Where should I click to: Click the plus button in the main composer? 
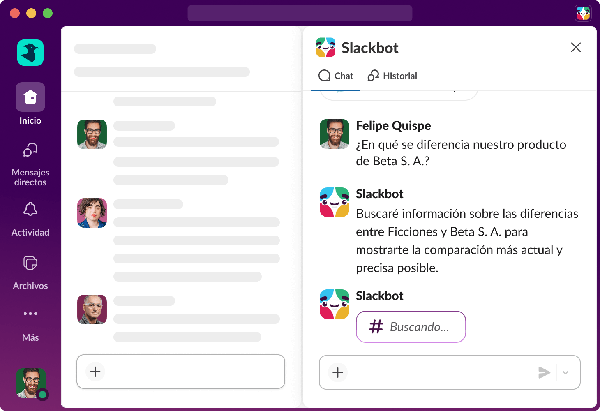pos(95,372)
